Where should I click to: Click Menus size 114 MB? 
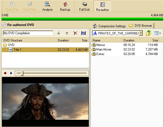pyautogui.click(x=153, y=45)
